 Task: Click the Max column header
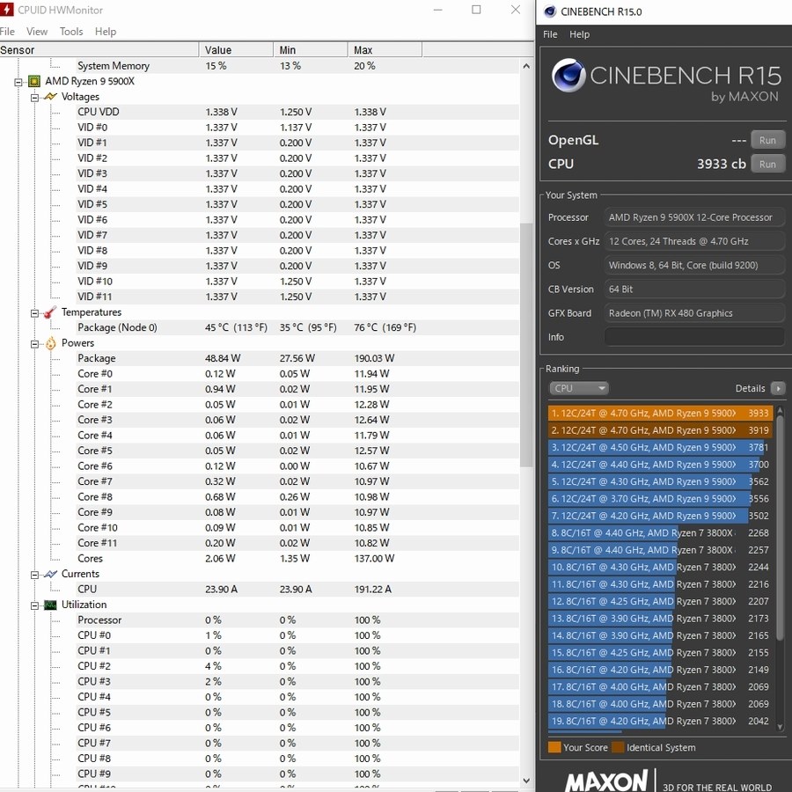tap(385, 50)
